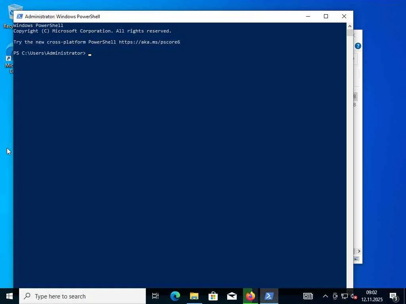This screenshot has height=304, width=406.
Task: Show hidden tray icons chevron
Action: (326, 296)
